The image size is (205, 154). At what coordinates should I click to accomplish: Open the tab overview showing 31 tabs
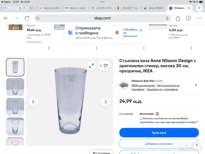[188, 18]
